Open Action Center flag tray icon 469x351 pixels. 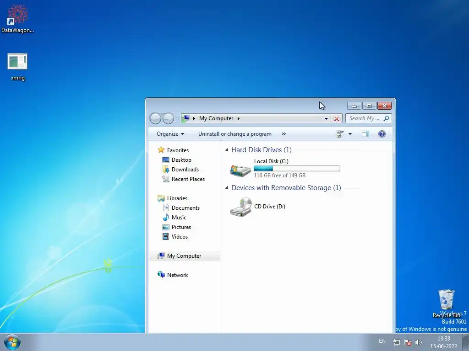click(407, 342)
